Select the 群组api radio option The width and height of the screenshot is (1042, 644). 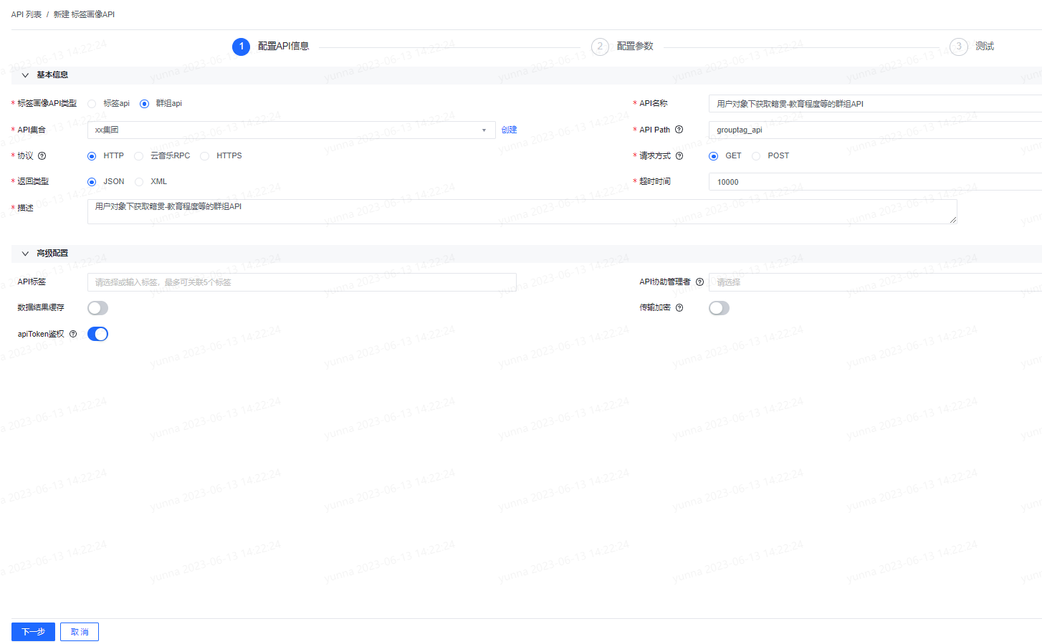pos(144,104)
